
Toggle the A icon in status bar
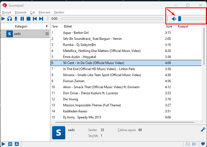pos(17,144)
